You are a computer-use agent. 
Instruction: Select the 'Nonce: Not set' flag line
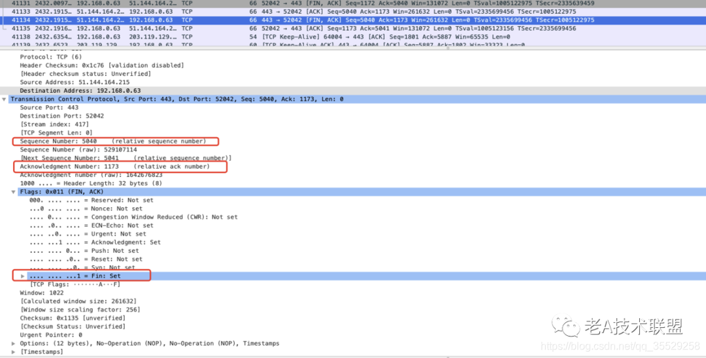tap(86, 208)
